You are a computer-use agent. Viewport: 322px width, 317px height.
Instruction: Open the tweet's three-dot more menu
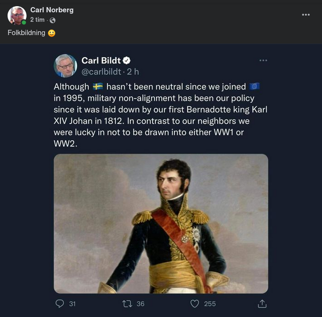pyautogui.click(x=263, y=60)
